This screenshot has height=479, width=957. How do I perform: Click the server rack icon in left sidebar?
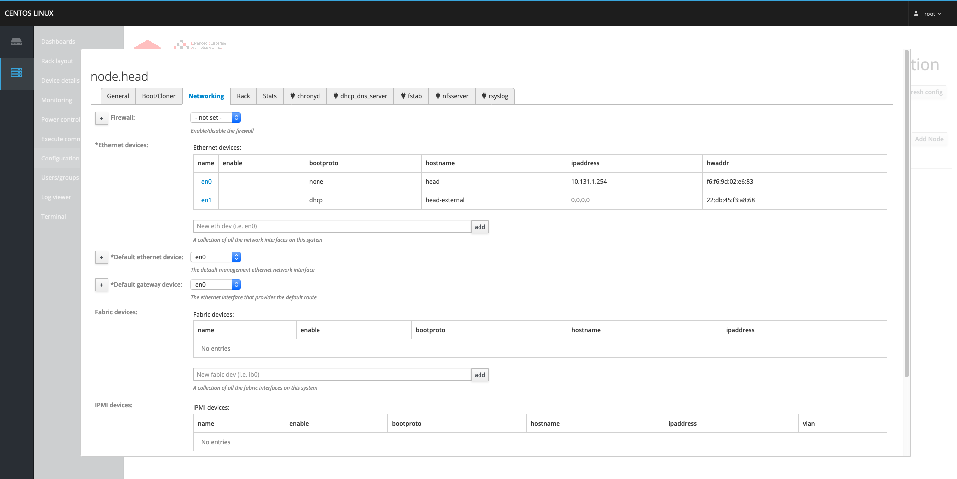tap(16, 73)
